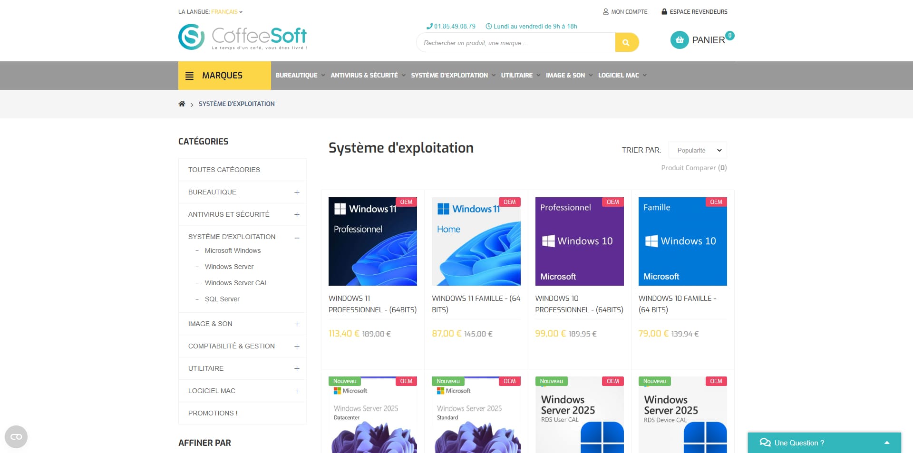Screen dimensions: 913x453
Task: Expand the Image & Son sidebar plus
Action: click(297, 324)
